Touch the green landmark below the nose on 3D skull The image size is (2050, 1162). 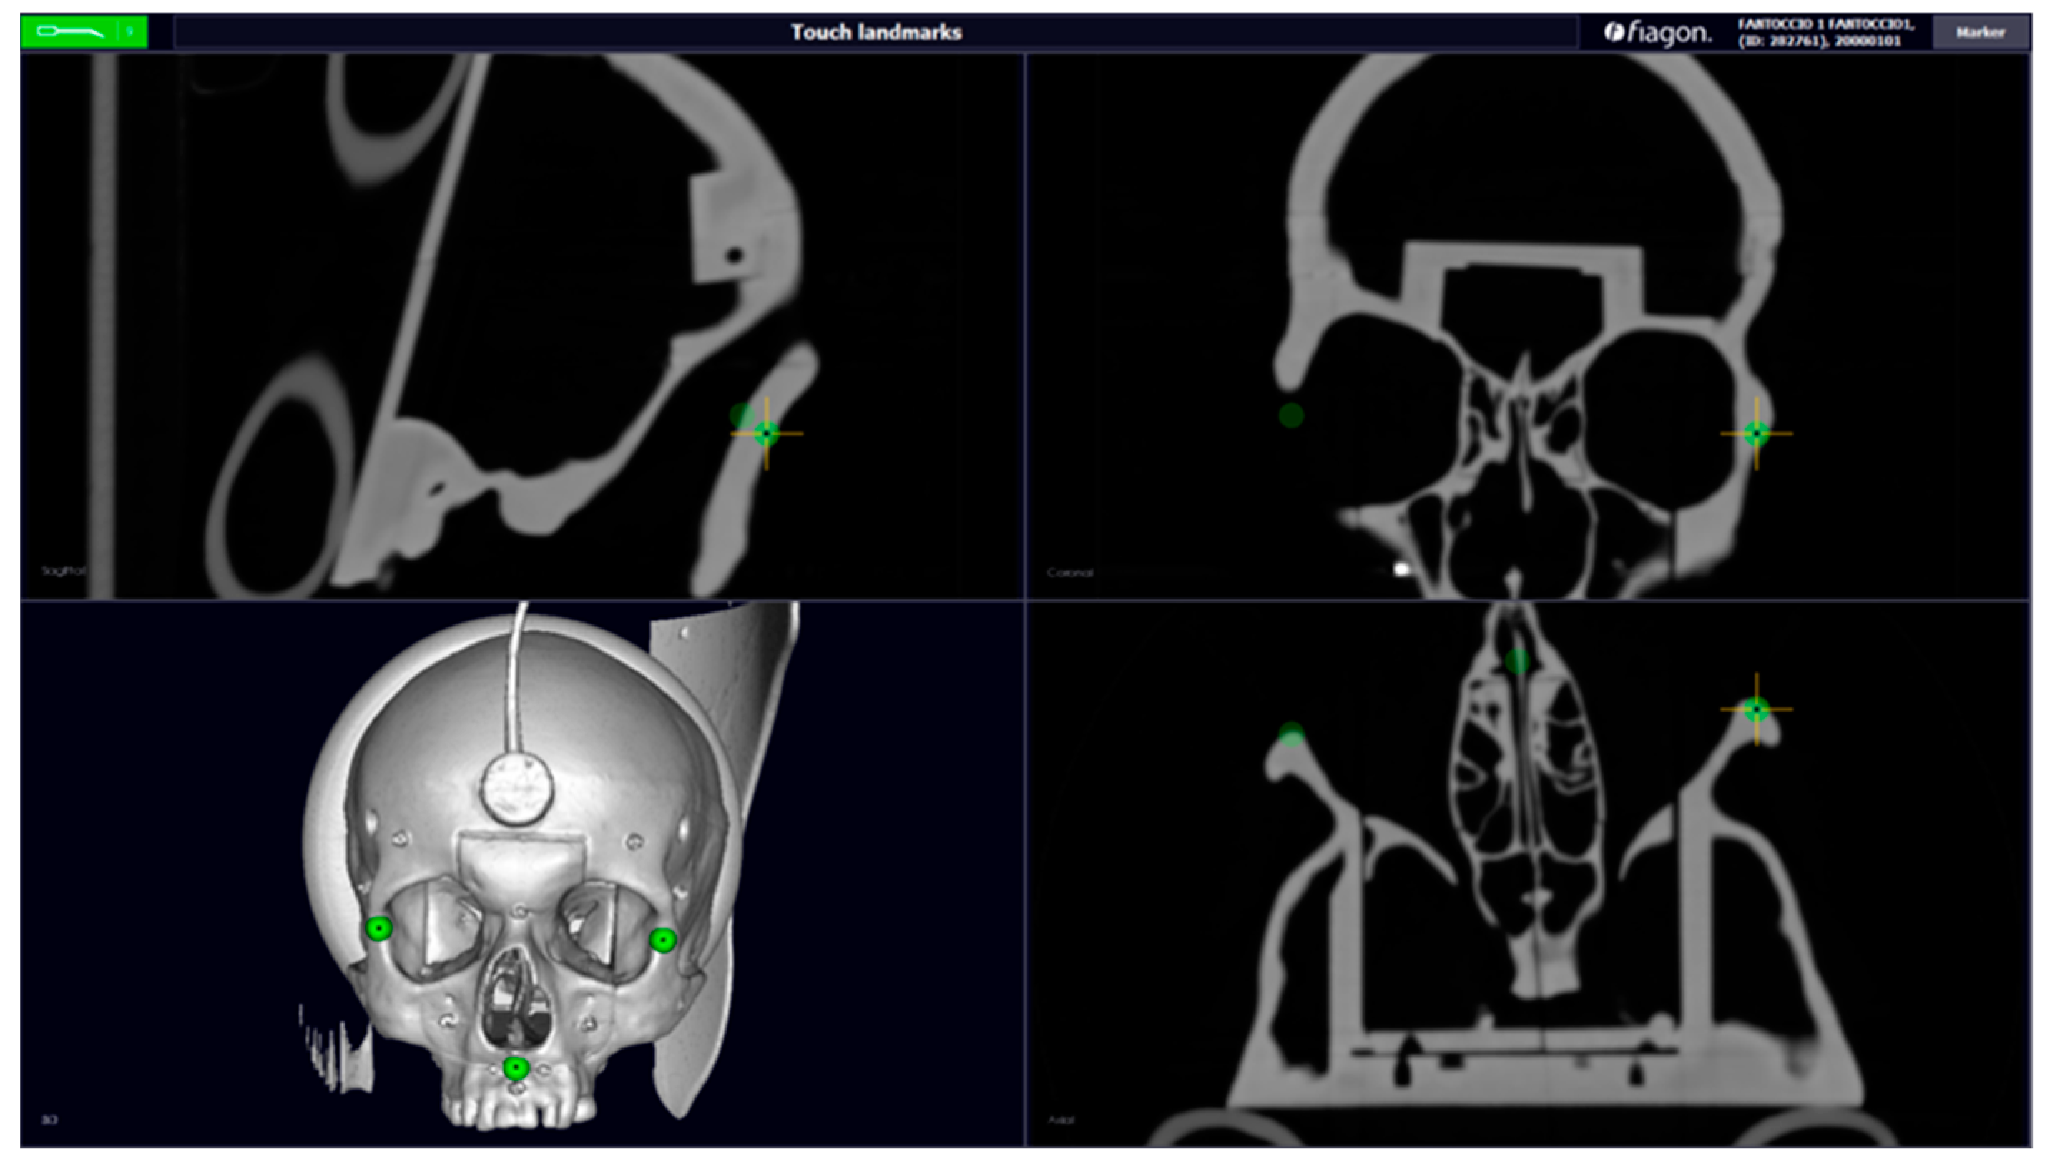(516, 1068)
